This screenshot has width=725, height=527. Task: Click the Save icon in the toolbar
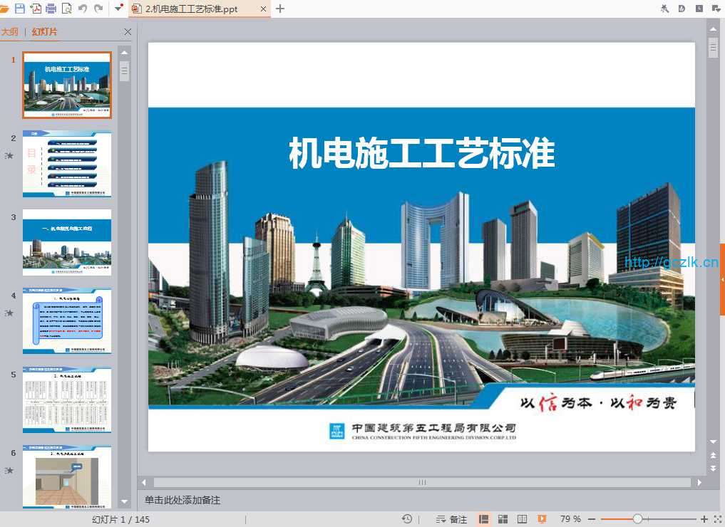pos(20,9)
